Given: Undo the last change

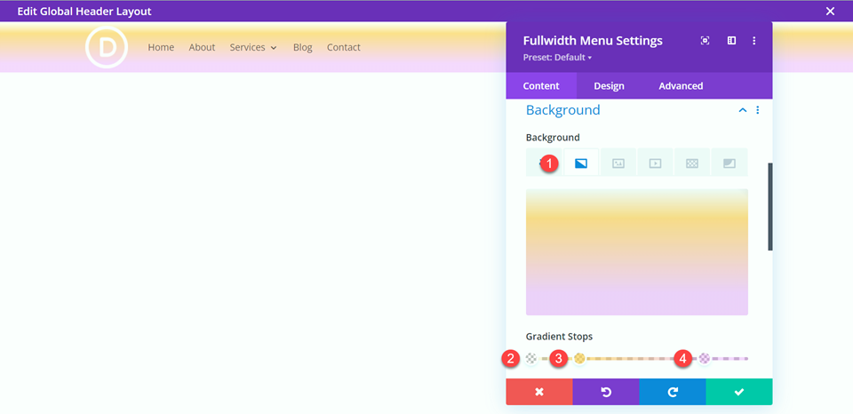Looking at the screenshot, I should click(x=606, y=392).
